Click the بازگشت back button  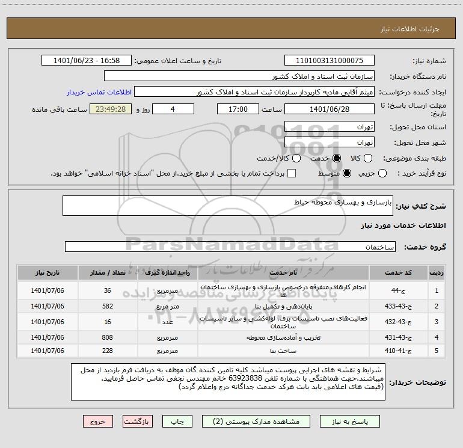[138, 422]
